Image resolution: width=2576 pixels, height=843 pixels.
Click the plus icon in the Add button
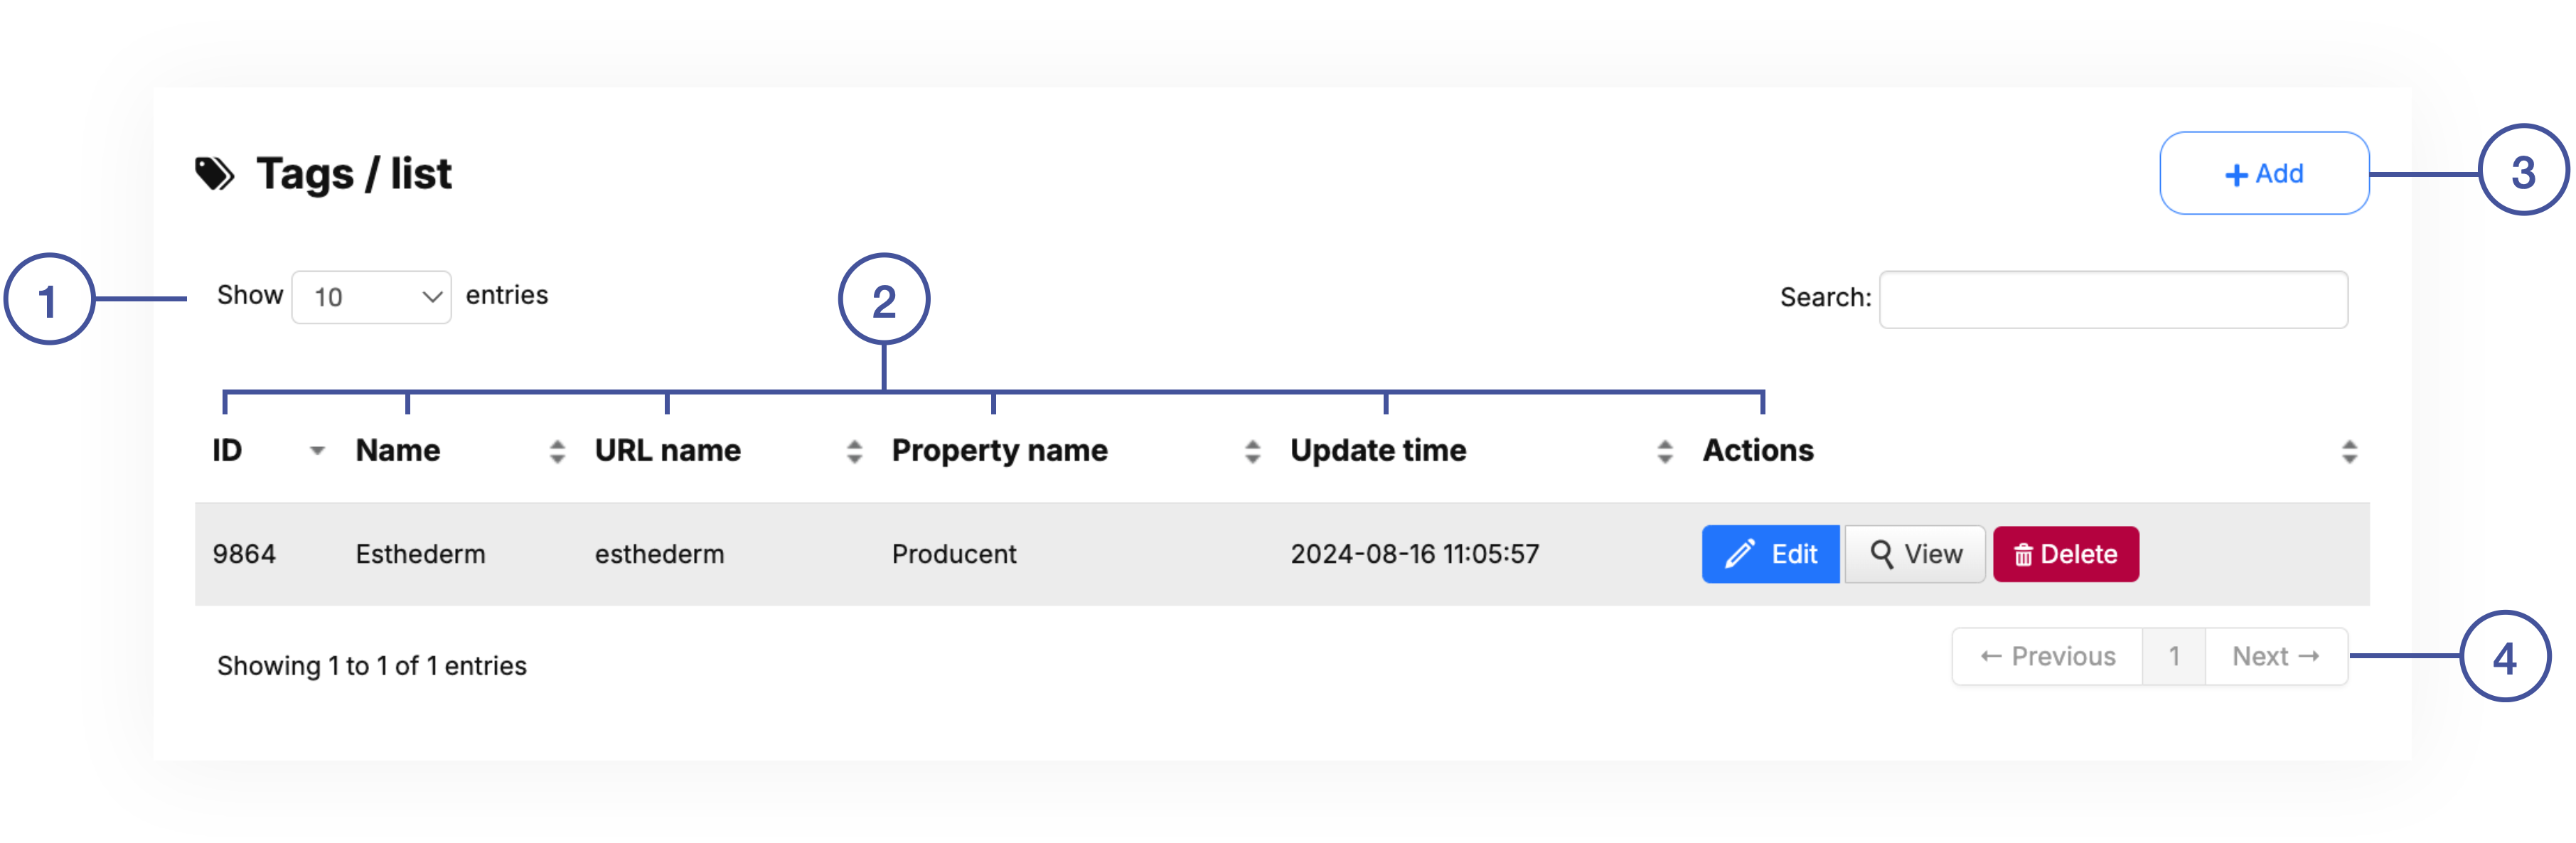pyautogui.click(x=2236, y=175)
